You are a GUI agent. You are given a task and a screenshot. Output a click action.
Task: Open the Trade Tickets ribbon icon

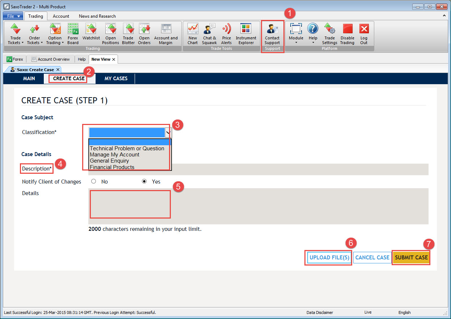(15, 34)
